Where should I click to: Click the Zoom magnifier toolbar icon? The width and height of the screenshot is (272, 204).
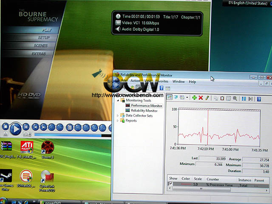235,99
